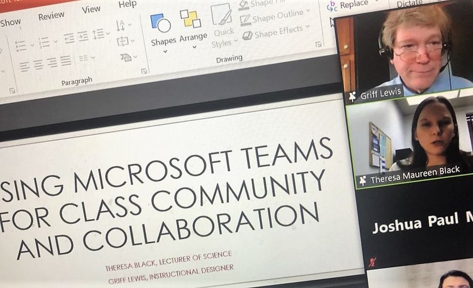Open the Review ribbon tab
The image size is (473, 288).
click(51, 16)
